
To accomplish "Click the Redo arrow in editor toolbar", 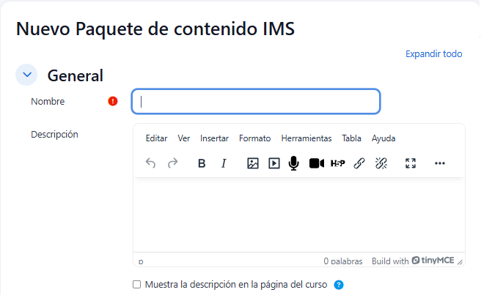I will point(173,163).
